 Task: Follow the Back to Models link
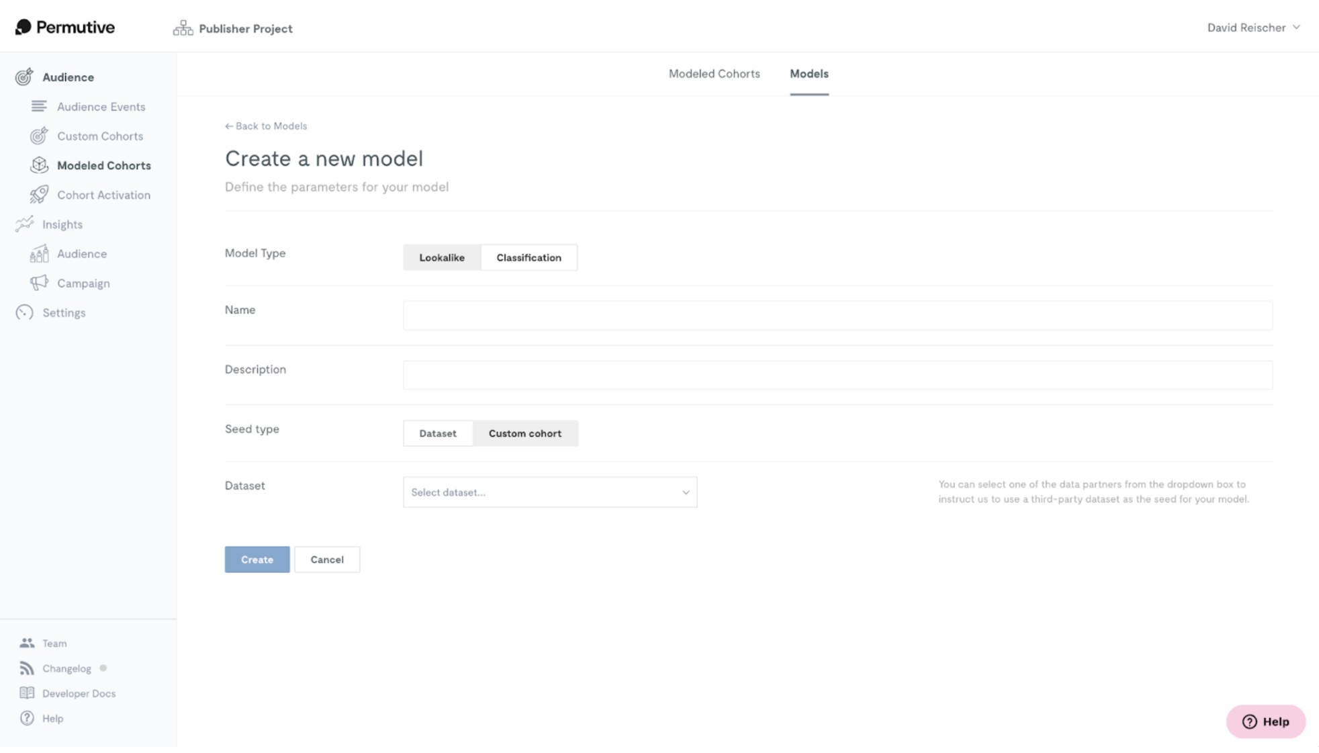pos(265,126)
